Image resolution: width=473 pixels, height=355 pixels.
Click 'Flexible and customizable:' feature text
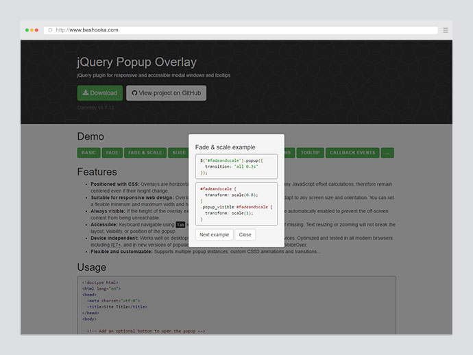[121, 252]
